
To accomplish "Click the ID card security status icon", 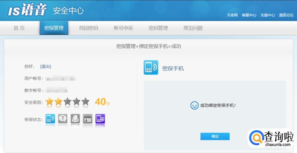I will (x=88, y=119).
